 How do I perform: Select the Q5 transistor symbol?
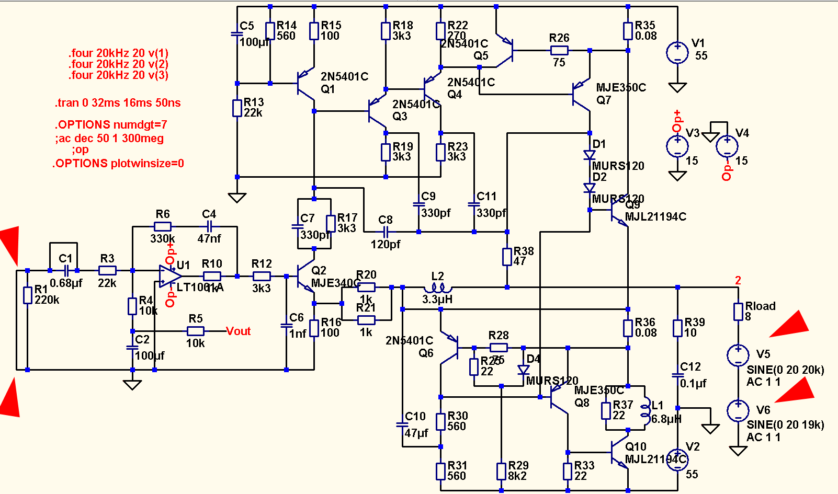click(505, 51)
